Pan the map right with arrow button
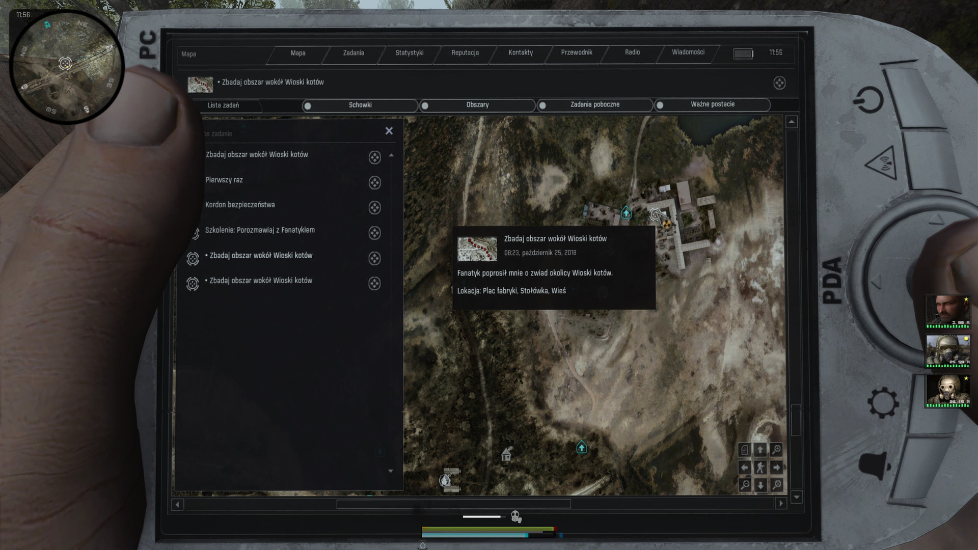 pyautogui.click(x=776, y=468)
